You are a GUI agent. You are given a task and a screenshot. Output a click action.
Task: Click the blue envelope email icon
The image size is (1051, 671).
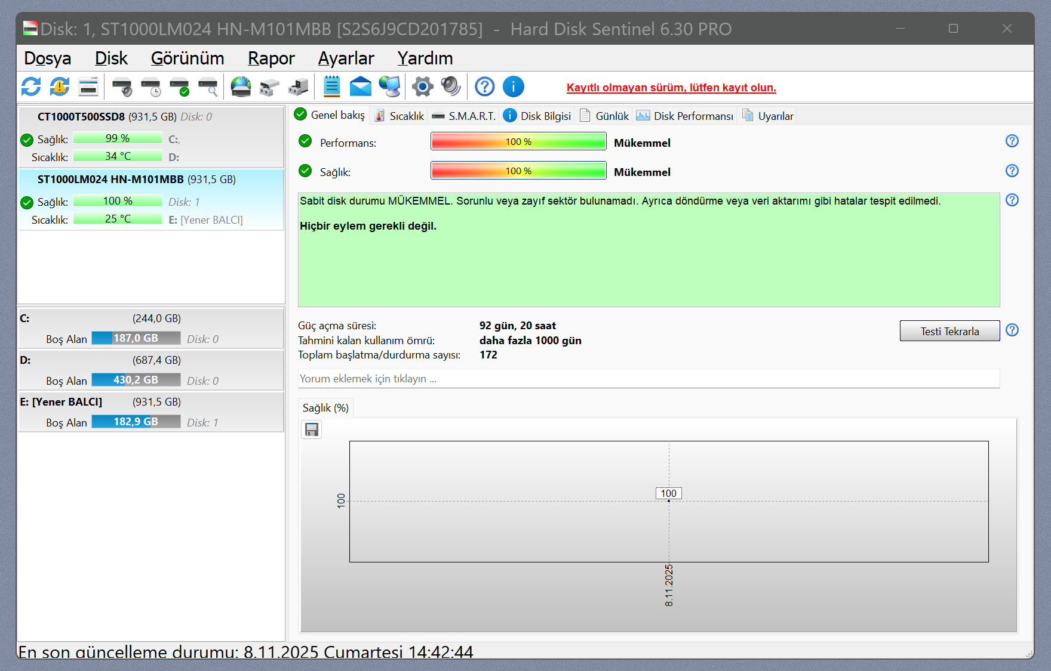(360, 87)
